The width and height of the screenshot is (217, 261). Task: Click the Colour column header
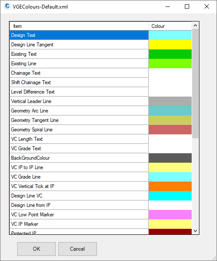[170, 26]
